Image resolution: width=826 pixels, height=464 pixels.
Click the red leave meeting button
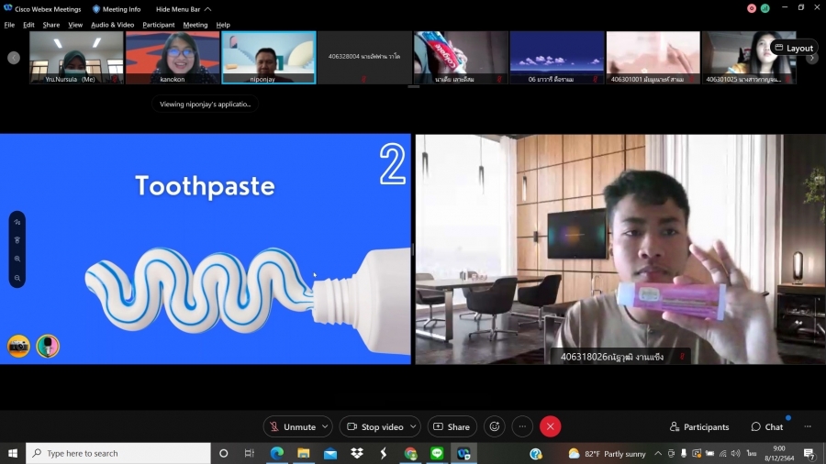(x=550, y=426)
